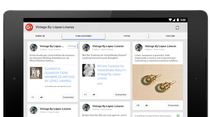Click Comentar on the earrings post

pos(173,105)
